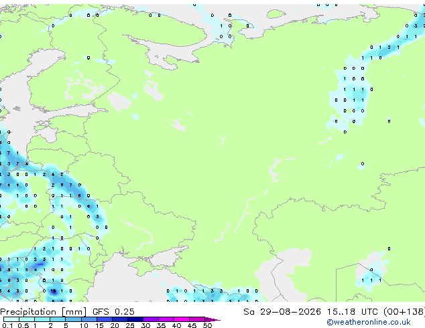Image resolution: width=425 pixels, height=328 pixels.
Task: Click the '0.1' legend scale label
Action: [7, 325]
